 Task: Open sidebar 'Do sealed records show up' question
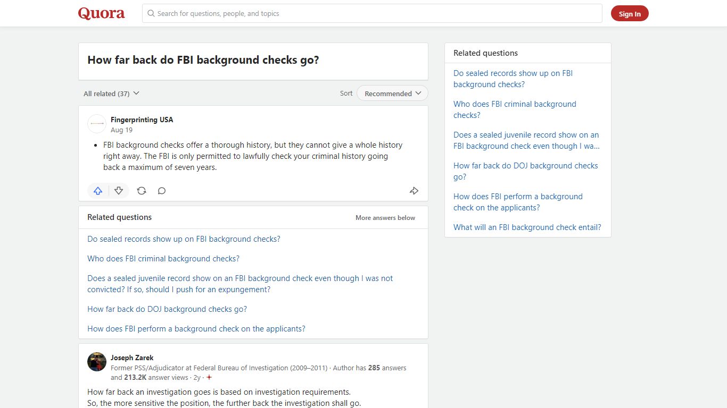pos(513,79)
